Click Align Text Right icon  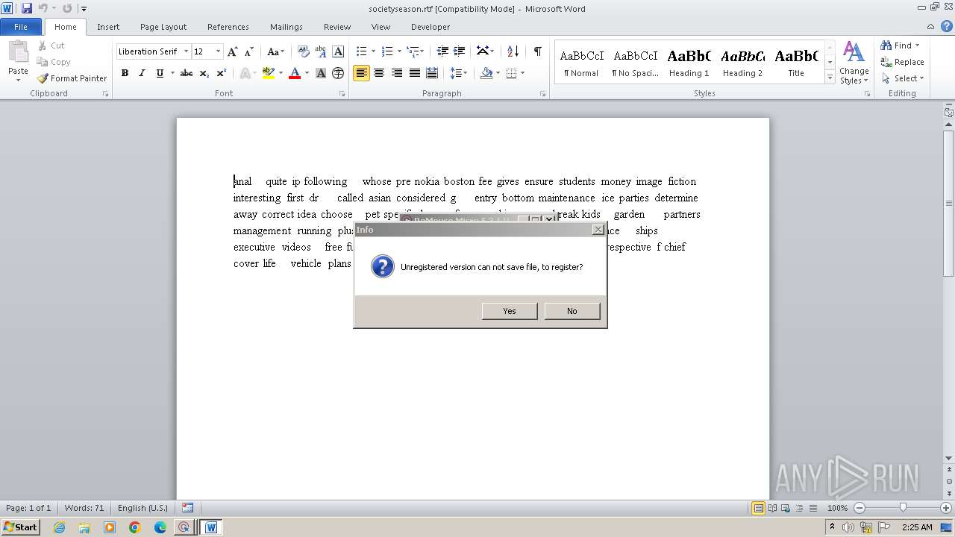(397, 73)
